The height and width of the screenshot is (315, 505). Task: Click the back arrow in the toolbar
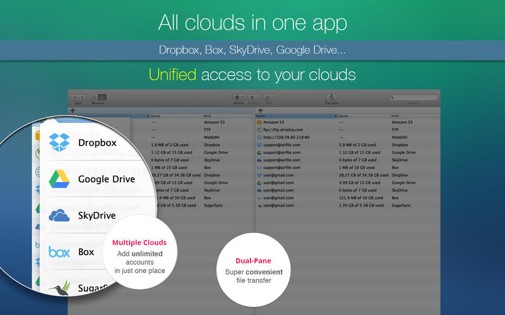pyautogui.click(x=74, y=97)
